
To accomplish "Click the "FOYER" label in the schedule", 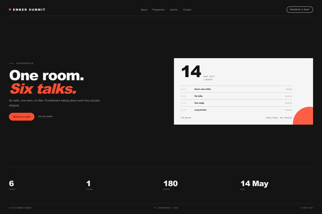I will (289, 89).
